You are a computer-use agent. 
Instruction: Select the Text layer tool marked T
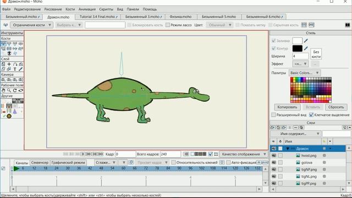pos(15,69)
